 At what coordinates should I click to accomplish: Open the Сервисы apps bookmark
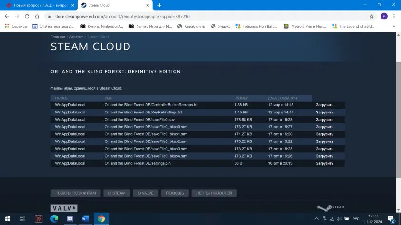pos(16,26)
